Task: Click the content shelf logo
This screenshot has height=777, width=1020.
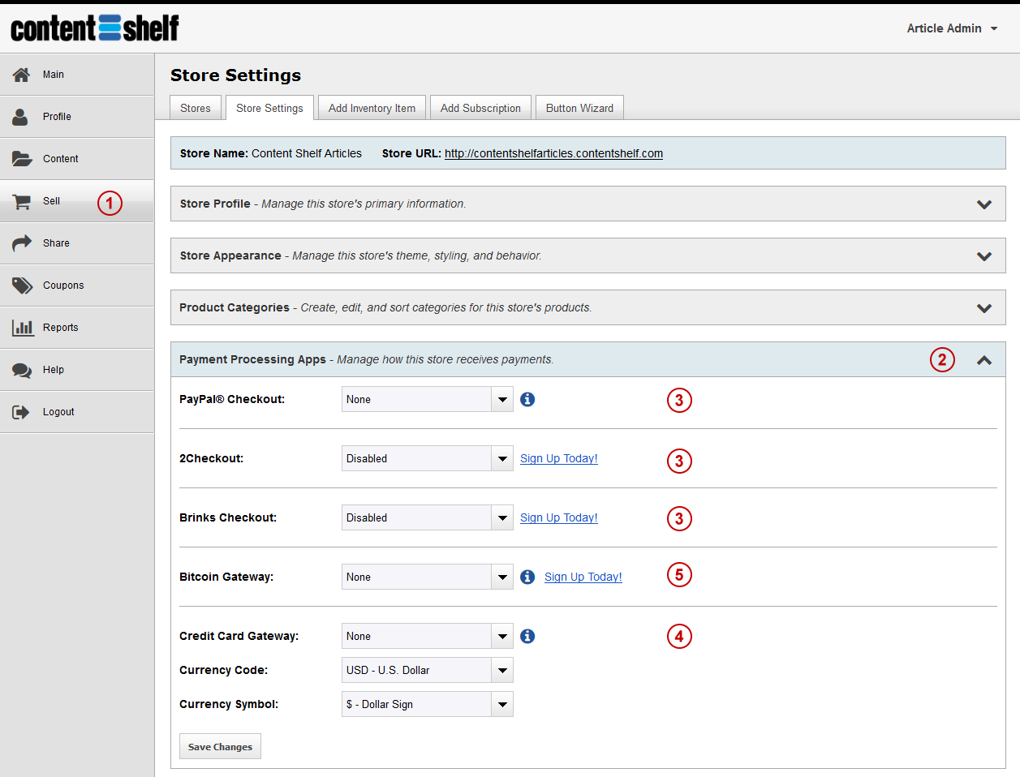Action: point(95,28)
